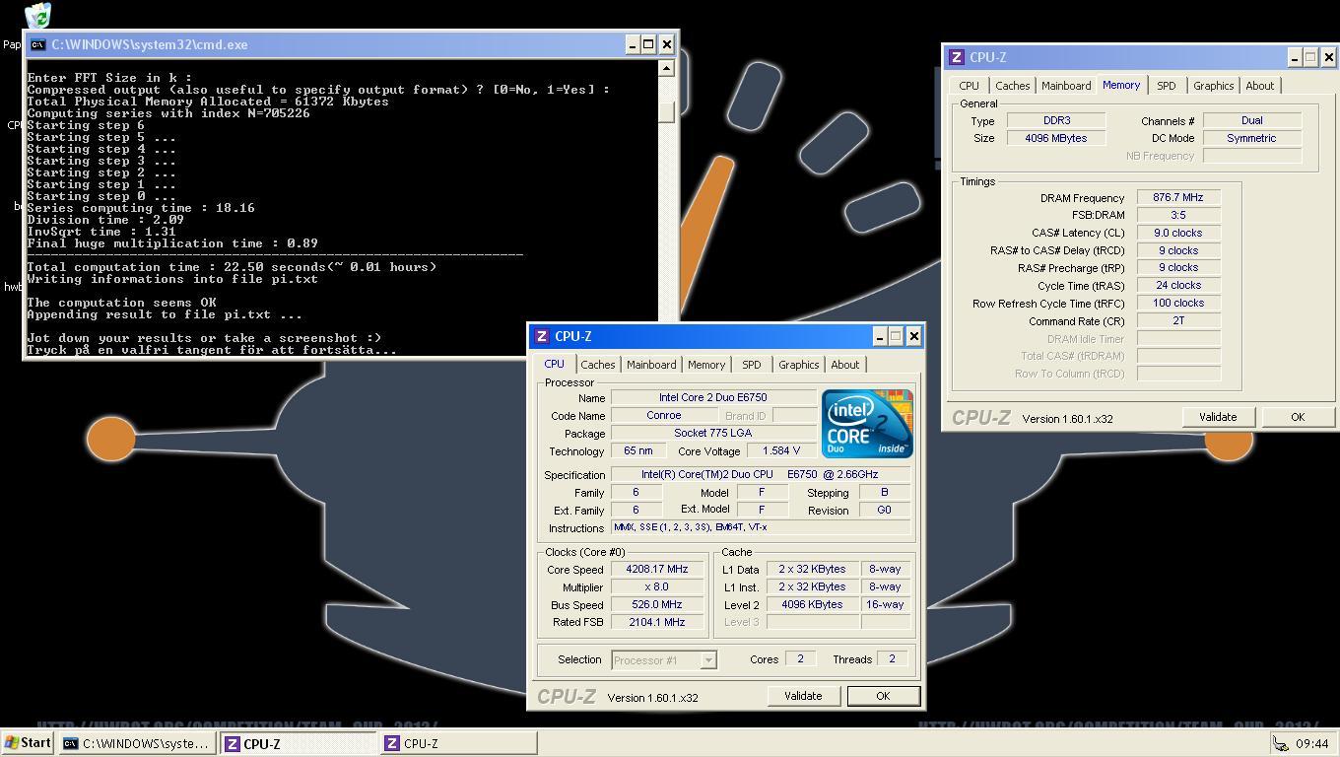
Task: Click the cmd vertical scrollbar thumb
Action: (x=666, y=112)
